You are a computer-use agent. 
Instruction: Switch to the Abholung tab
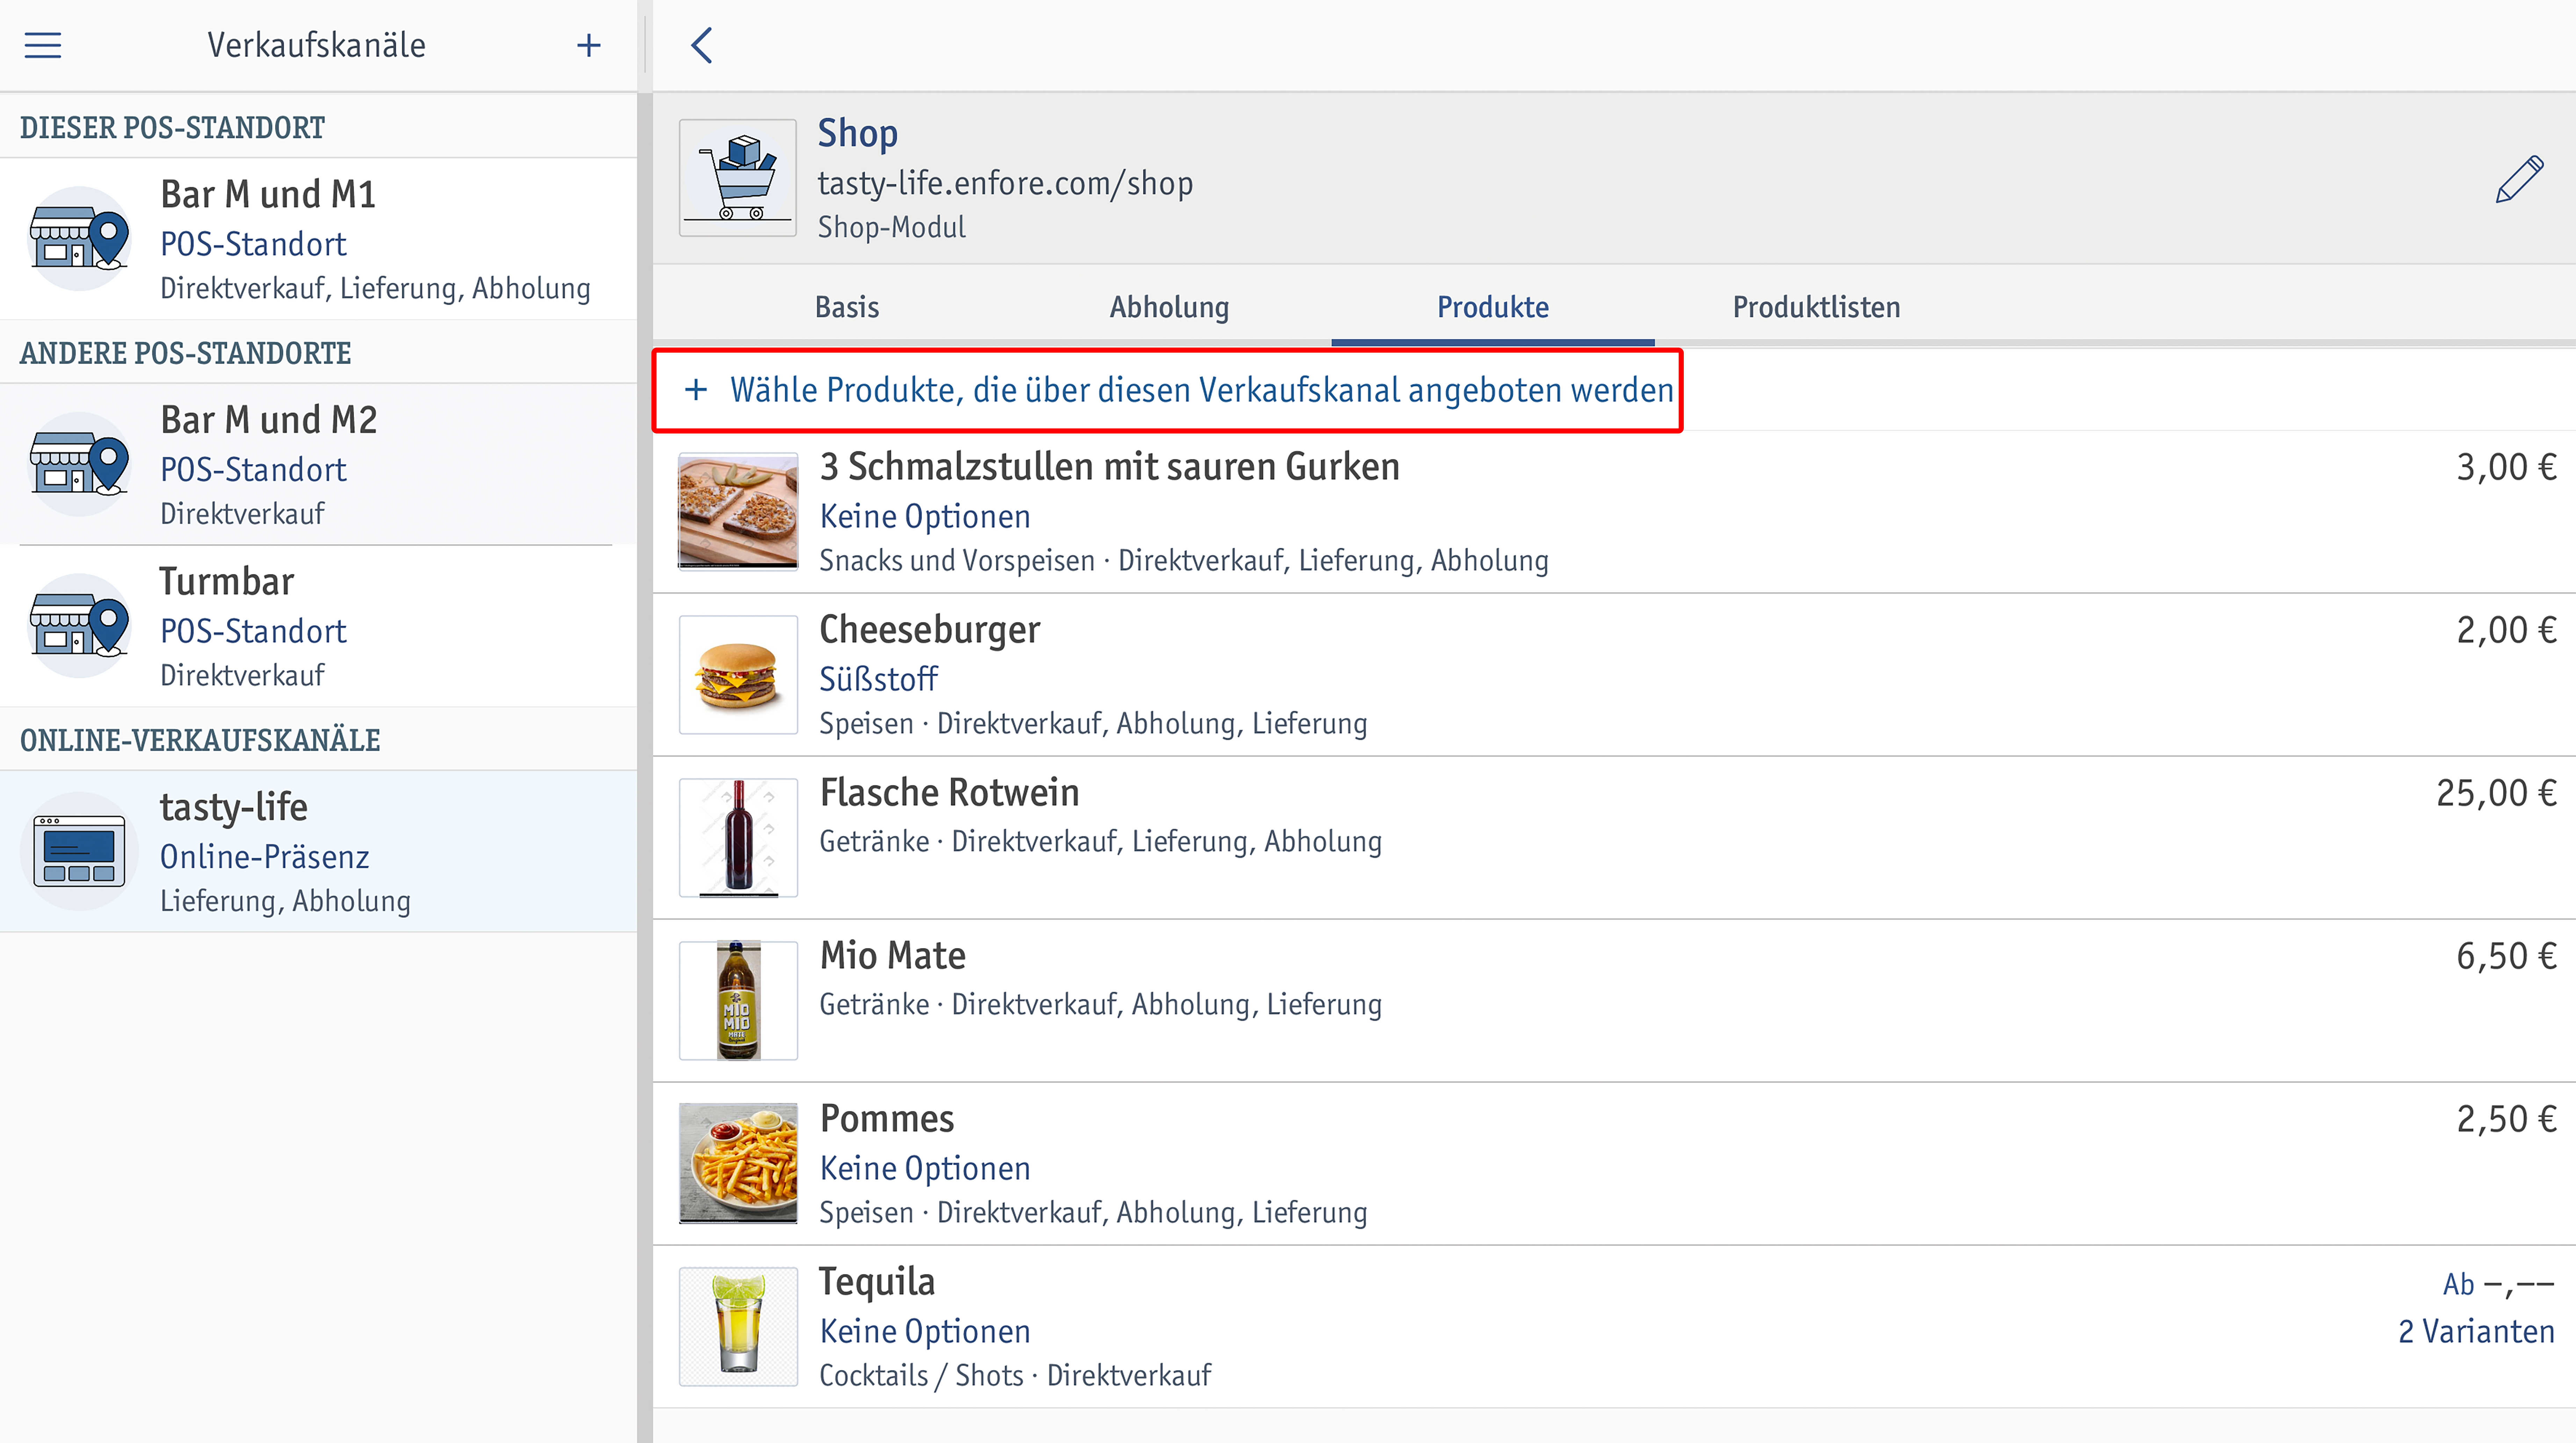tap(1169, 307)
